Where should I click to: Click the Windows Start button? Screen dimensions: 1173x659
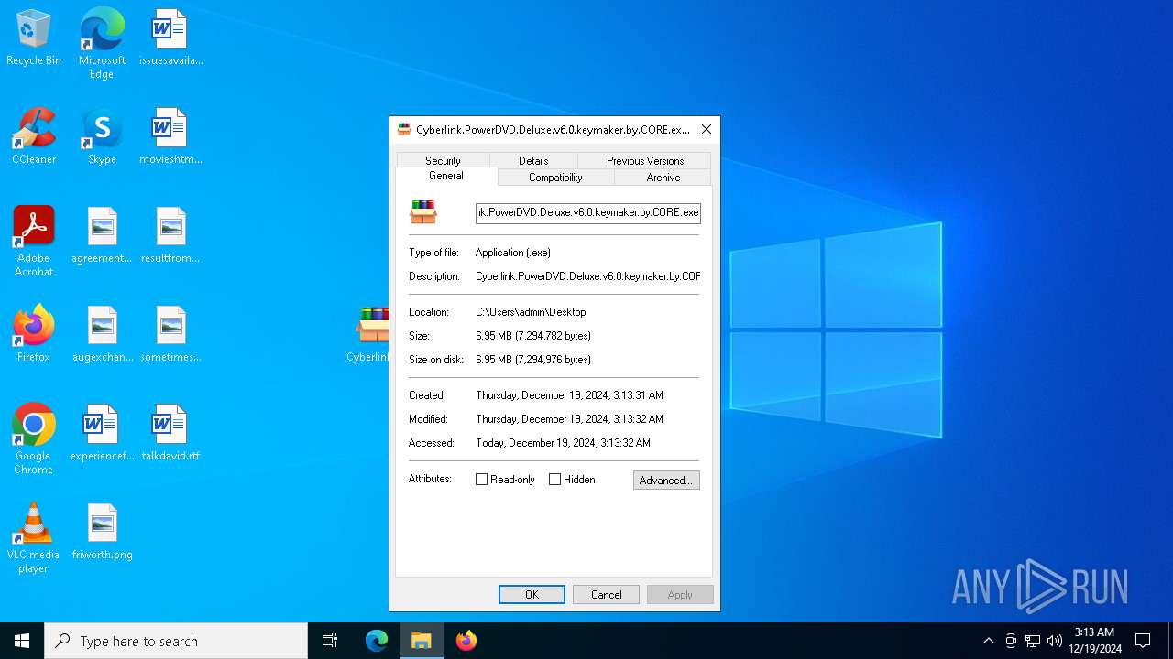22,641
